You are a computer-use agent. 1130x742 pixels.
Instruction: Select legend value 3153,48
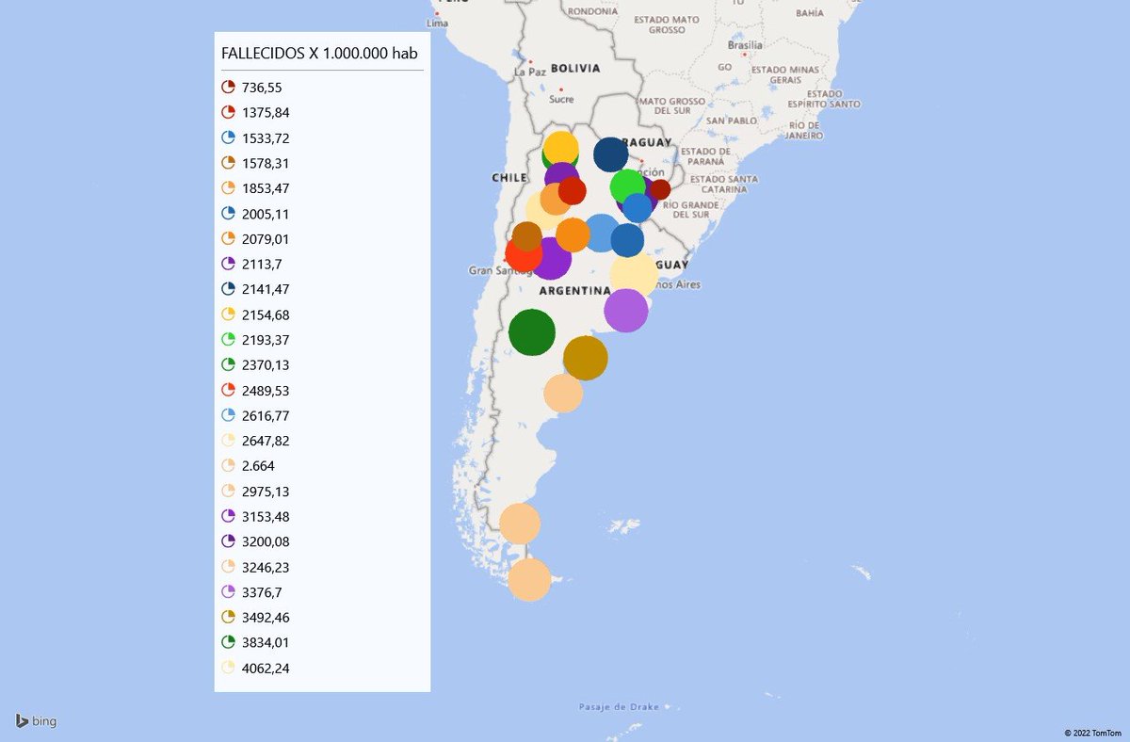coord(266,517)
